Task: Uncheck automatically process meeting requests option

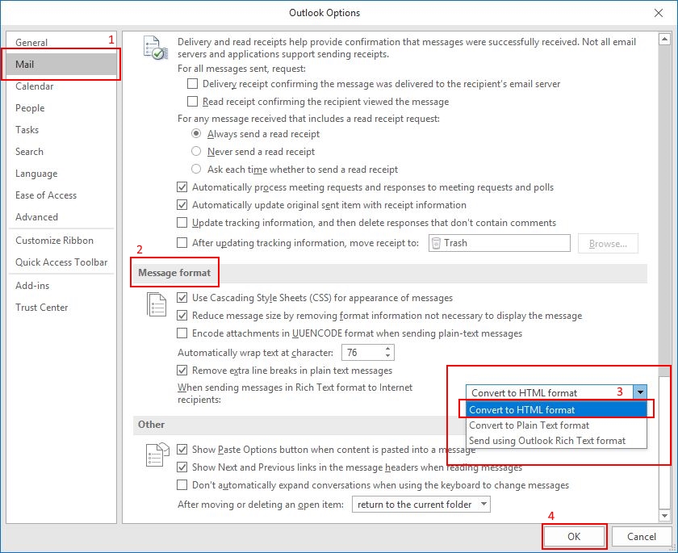Action: coord(182,187)
